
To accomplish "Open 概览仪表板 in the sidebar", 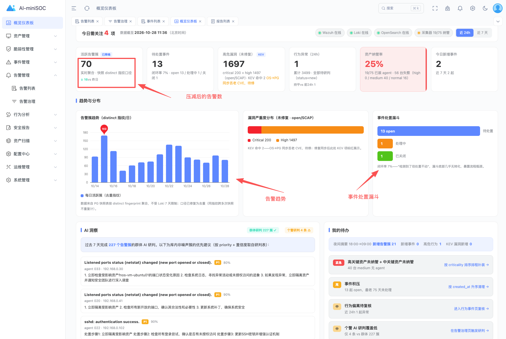I will click(x=32, y=23).
